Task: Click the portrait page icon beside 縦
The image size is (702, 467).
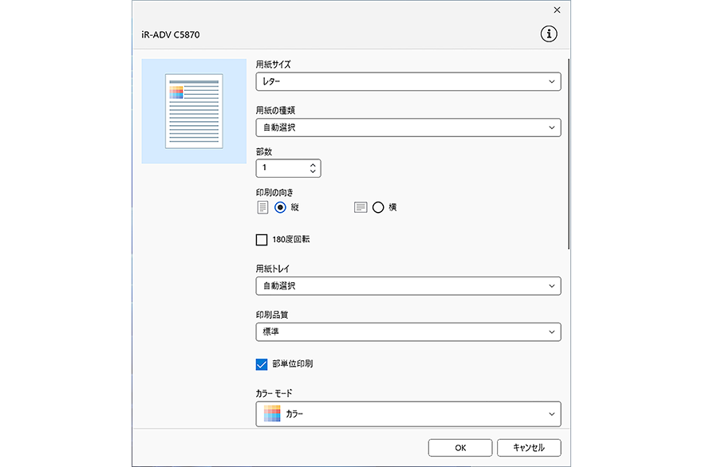Action: click(262, 206)
